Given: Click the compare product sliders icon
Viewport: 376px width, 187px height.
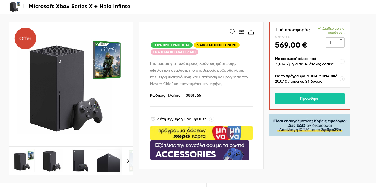Looking at the screenshot, I should [x=241, y=32].
